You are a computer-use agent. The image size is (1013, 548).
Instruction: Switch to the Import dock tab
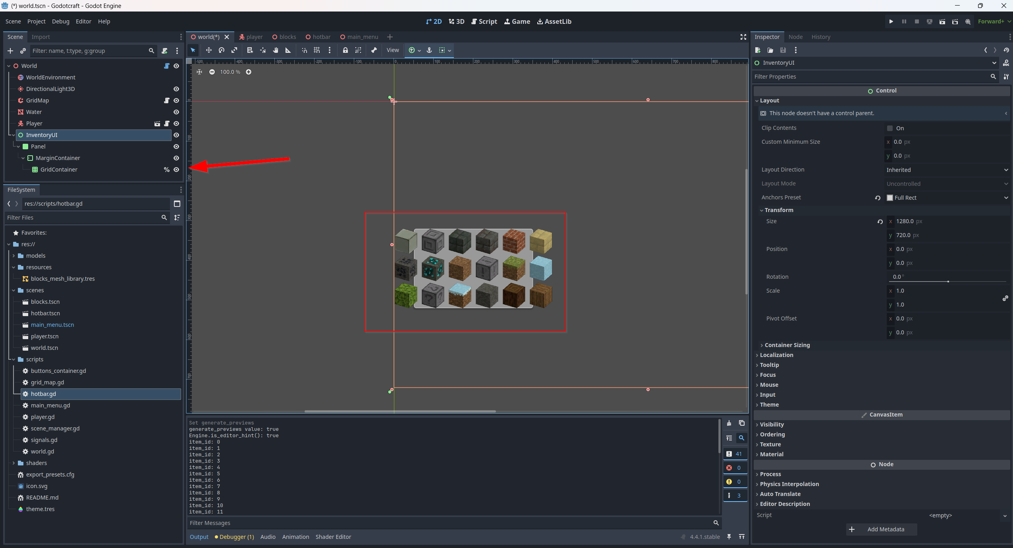click(x=41, y=37)
